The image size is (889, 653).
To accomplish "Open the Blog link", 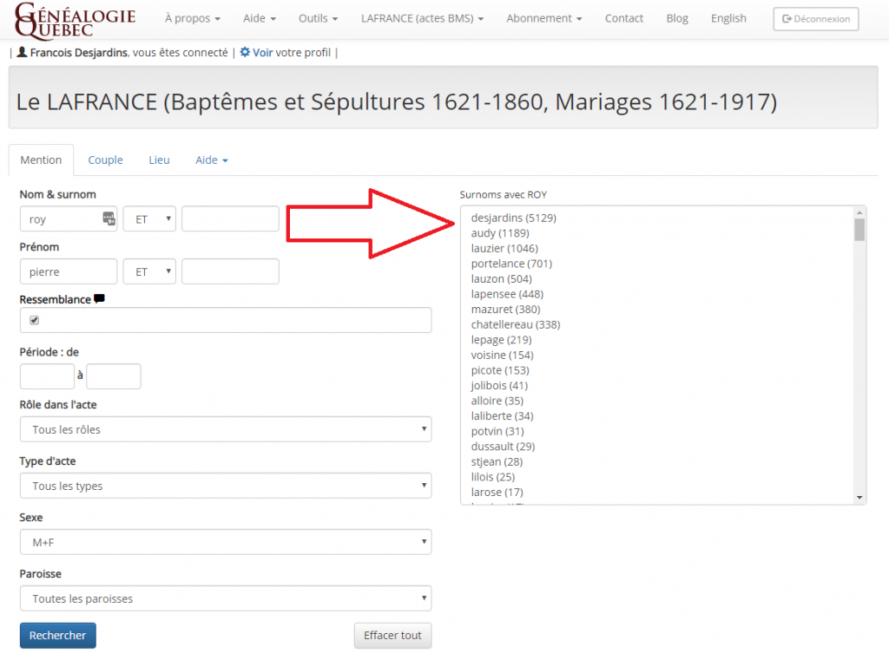I will (677, 19).
